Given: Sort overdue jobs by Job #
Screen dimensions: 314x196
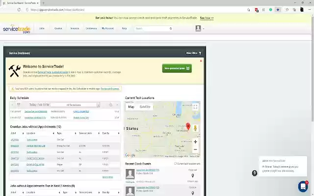Looking at the screenshot, I should [x=17, y=133].
